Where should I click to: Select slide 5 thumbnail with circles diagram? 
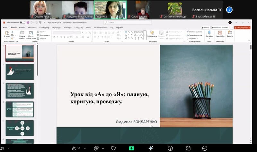click(20, 128)
